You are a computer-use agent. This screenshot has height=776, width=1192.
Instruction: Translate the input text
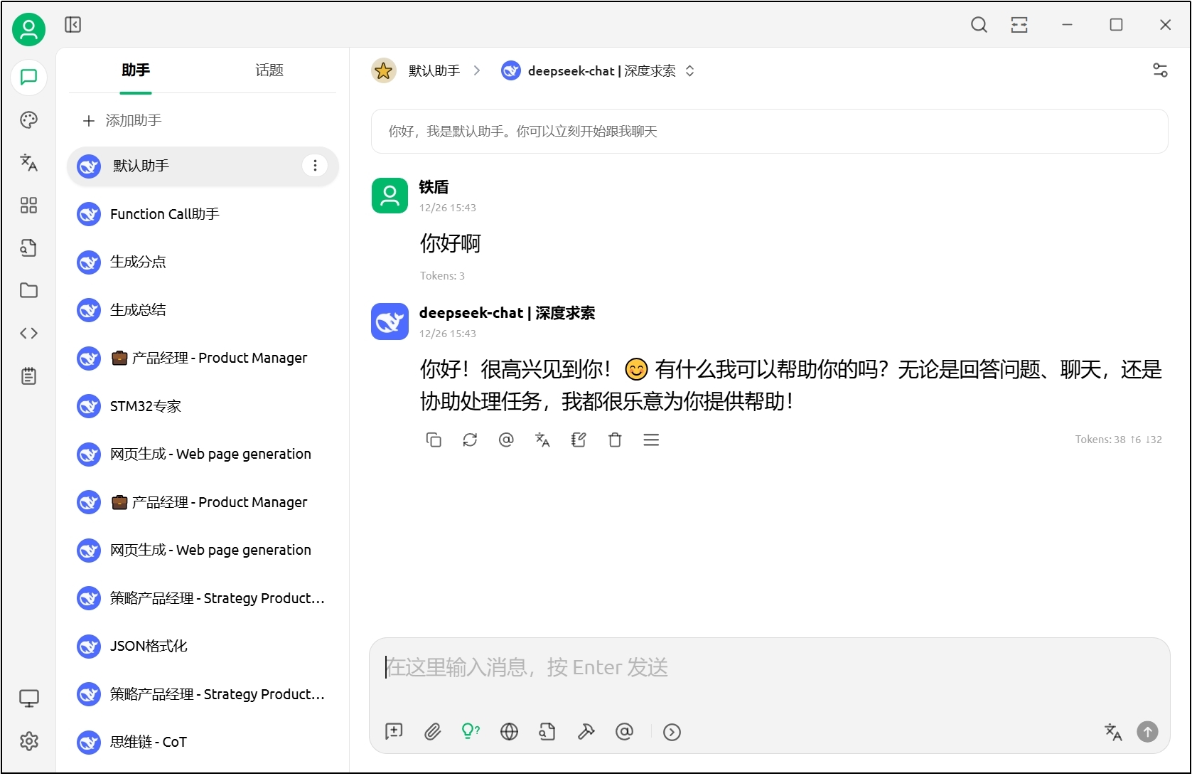pos(1113,732)
